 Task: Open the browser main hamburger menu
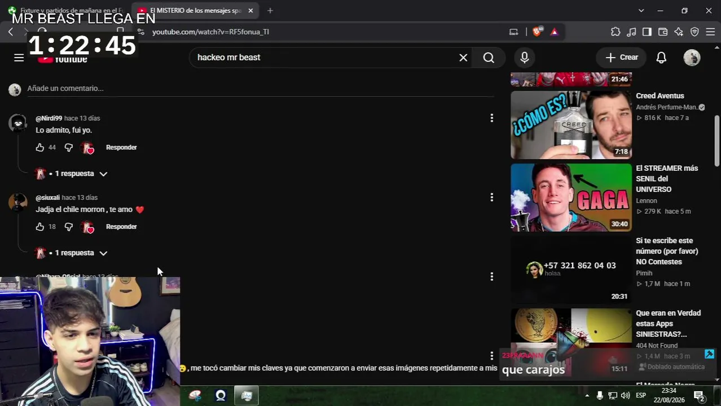tap(710, 32)
